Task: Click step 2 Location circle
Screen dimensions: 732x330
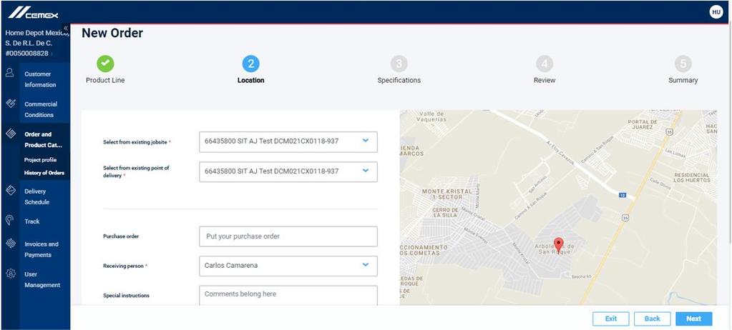Action: (250, 64)
